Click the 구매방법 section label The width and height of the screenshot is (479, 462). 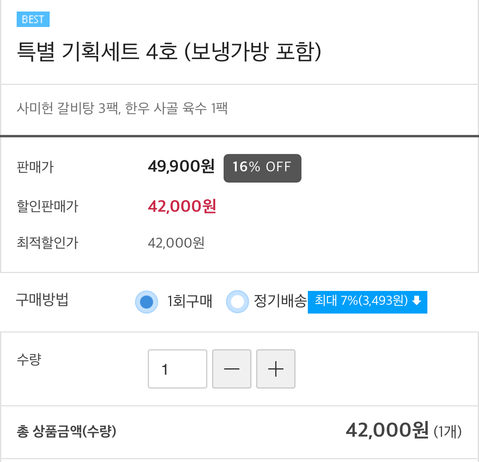pyautogui.click(x=42, y=301)
